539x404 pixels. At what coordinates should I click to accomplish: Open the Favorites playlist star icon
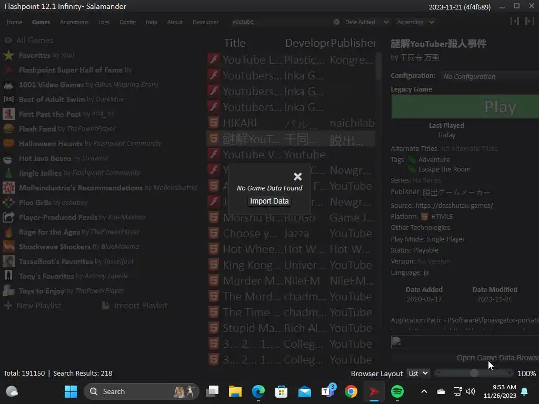pos(8,55)
